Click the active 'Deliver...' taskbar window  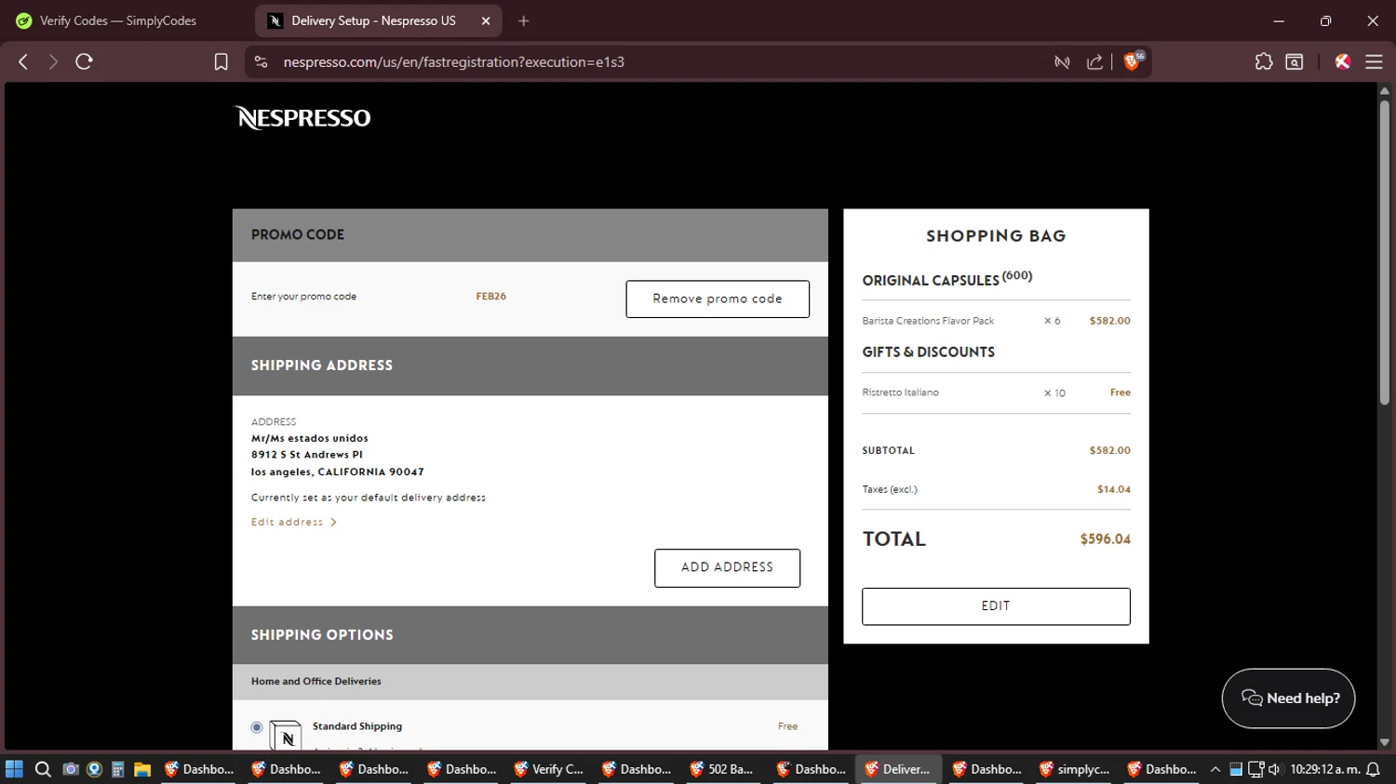[x=898, y=769]
